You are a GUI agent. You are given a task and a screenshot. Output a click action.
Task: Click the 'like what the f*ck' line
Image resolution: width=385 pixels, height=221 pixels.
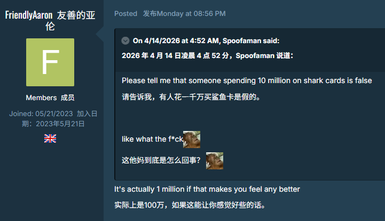tap(153, 140)
